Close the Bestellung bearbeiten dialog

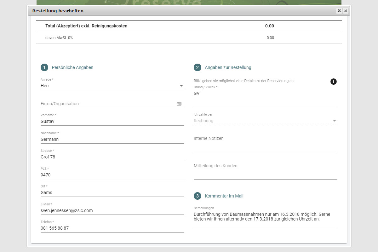tap(346, 11)
